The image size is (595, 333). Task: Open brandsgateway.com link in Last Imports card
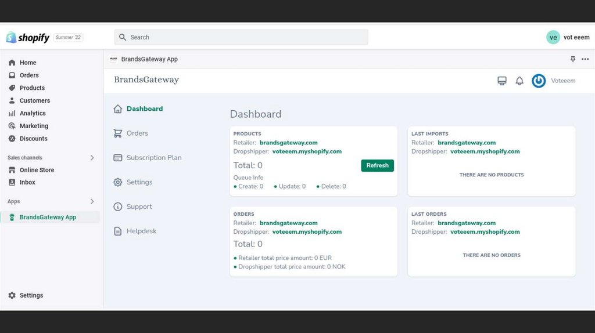(x=467, y=143)
